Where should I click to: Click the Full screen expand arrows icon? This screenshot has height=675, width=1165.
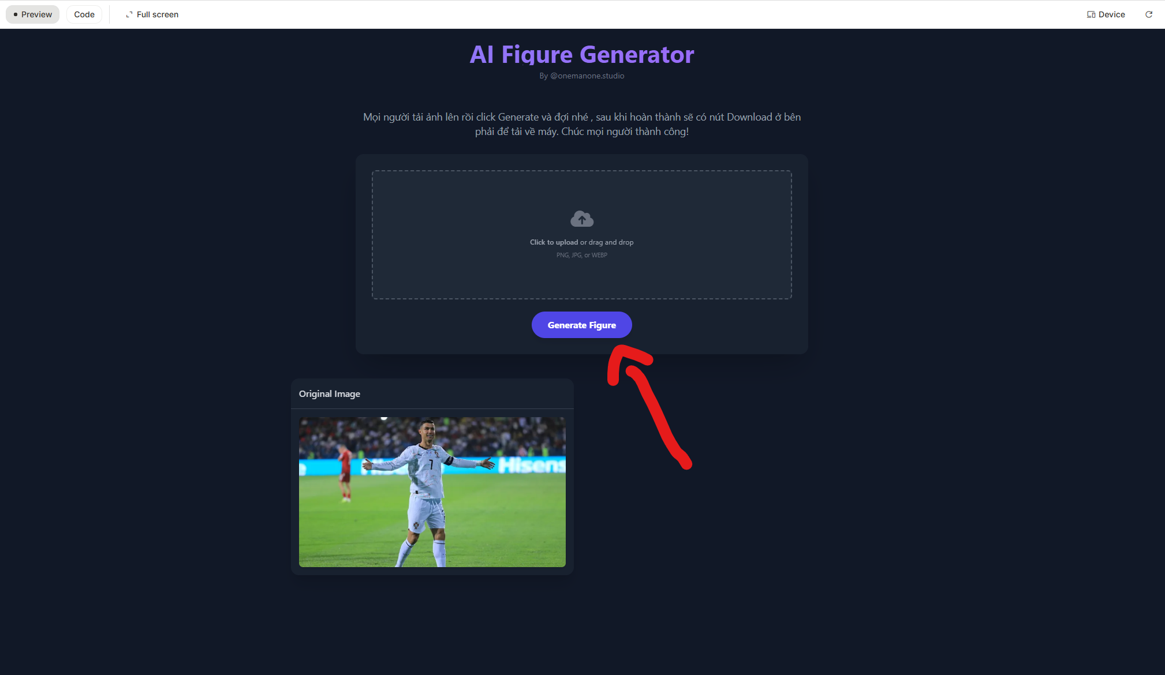tap(129, 14)
